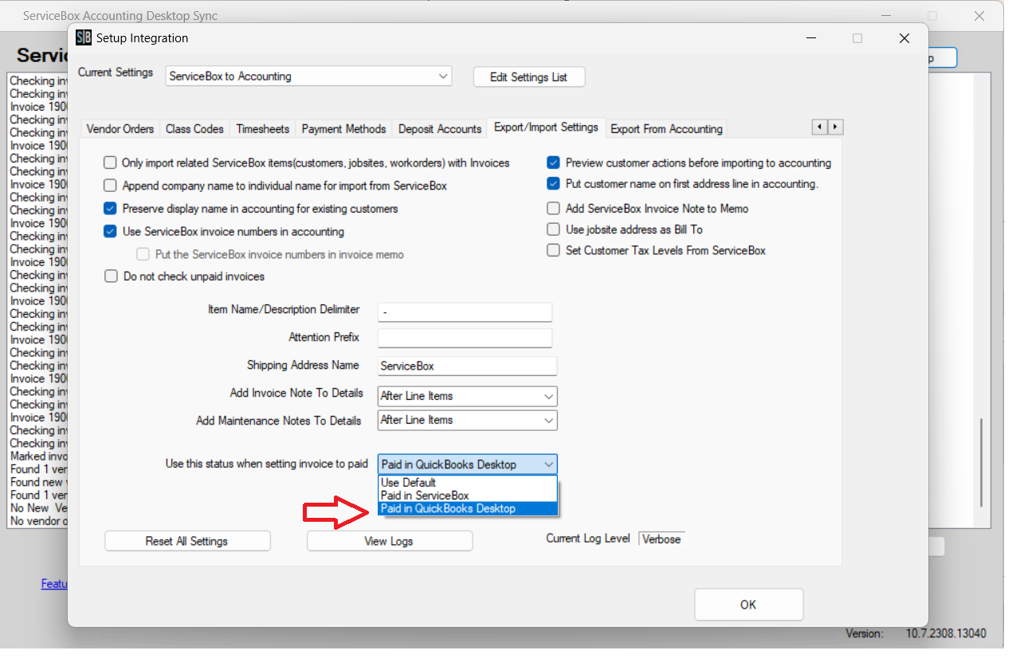1024x662 pixels.
Task: Open View Logs
Action: tap(389, 541)
